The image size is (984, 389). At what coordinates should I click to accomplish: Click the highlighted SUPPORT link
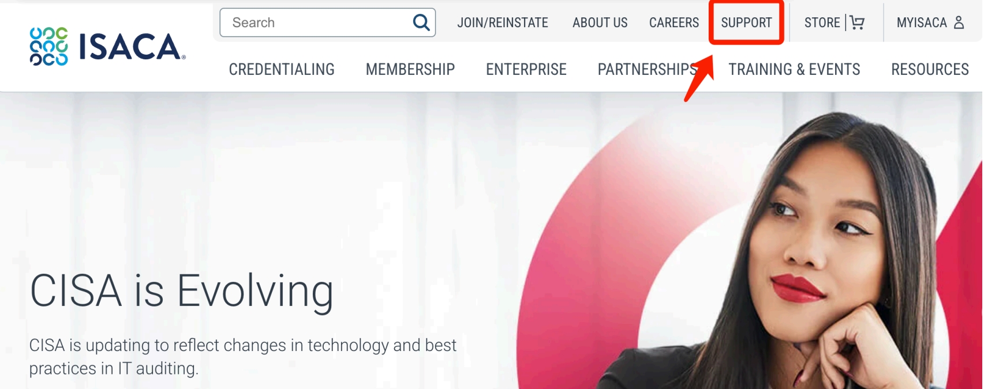(746, 22)
